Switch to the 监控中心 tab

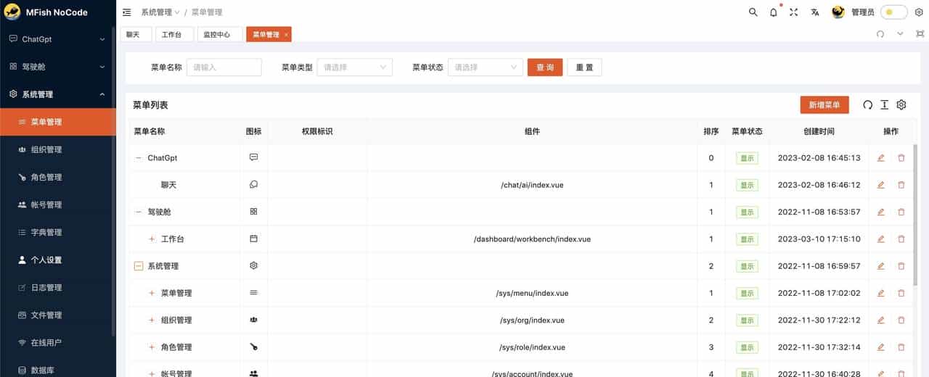pyautogui.click(x=220, y=35)
